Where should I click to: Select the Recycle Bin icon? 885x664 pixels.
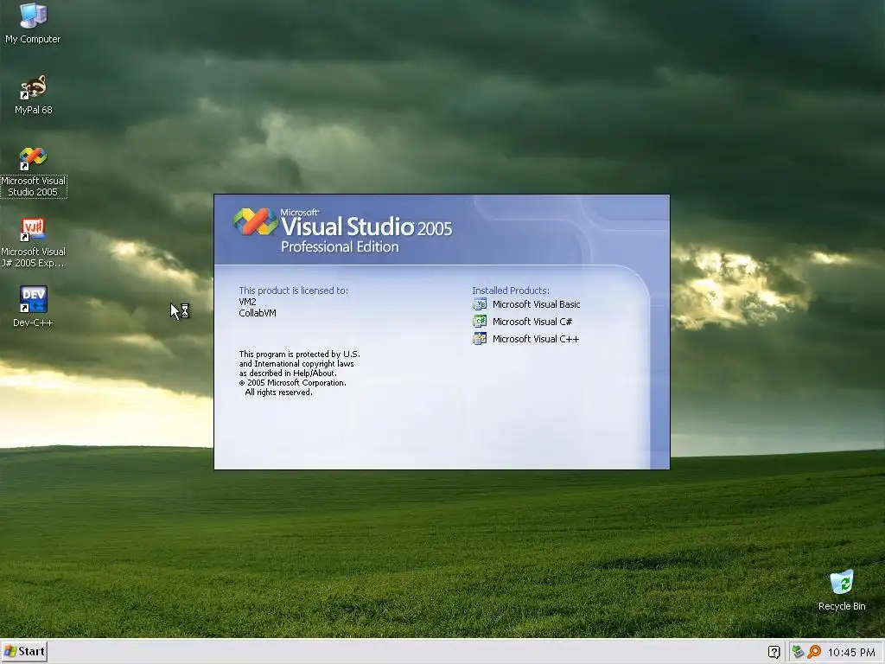[842, 591]
